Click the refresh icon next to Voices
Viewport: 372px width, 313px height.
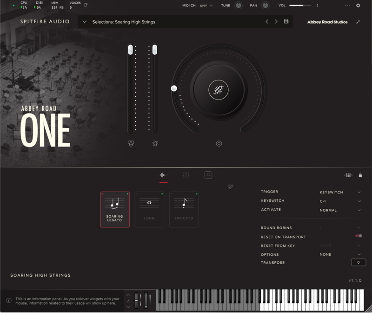pyautogui.click(x=86, y=5)
